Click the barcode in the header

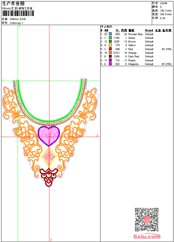[18, 13]
